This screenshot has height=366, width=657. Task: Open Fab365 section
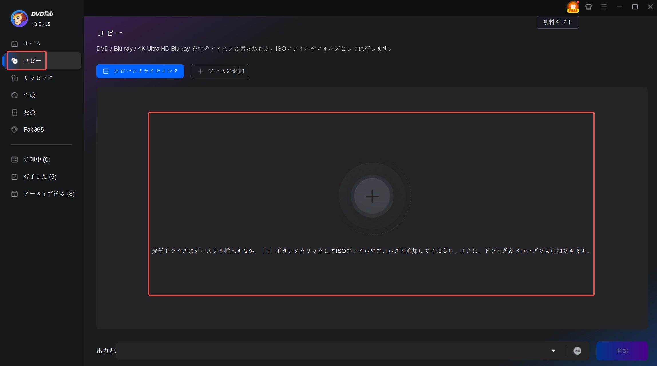coord(33,130)
